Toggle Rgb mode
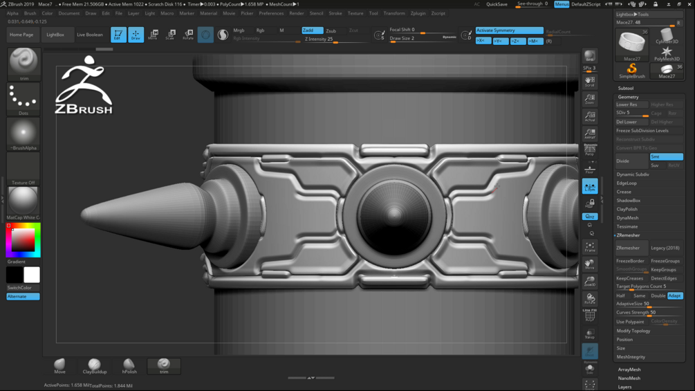The width and height of the screenshot is (695, 391). [x=260, y=30]
